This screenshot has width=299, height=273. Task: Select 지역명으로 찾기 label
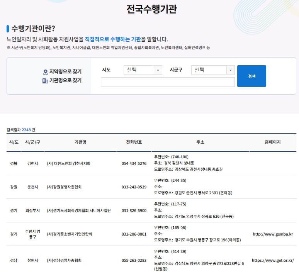(x=65, y=71)
